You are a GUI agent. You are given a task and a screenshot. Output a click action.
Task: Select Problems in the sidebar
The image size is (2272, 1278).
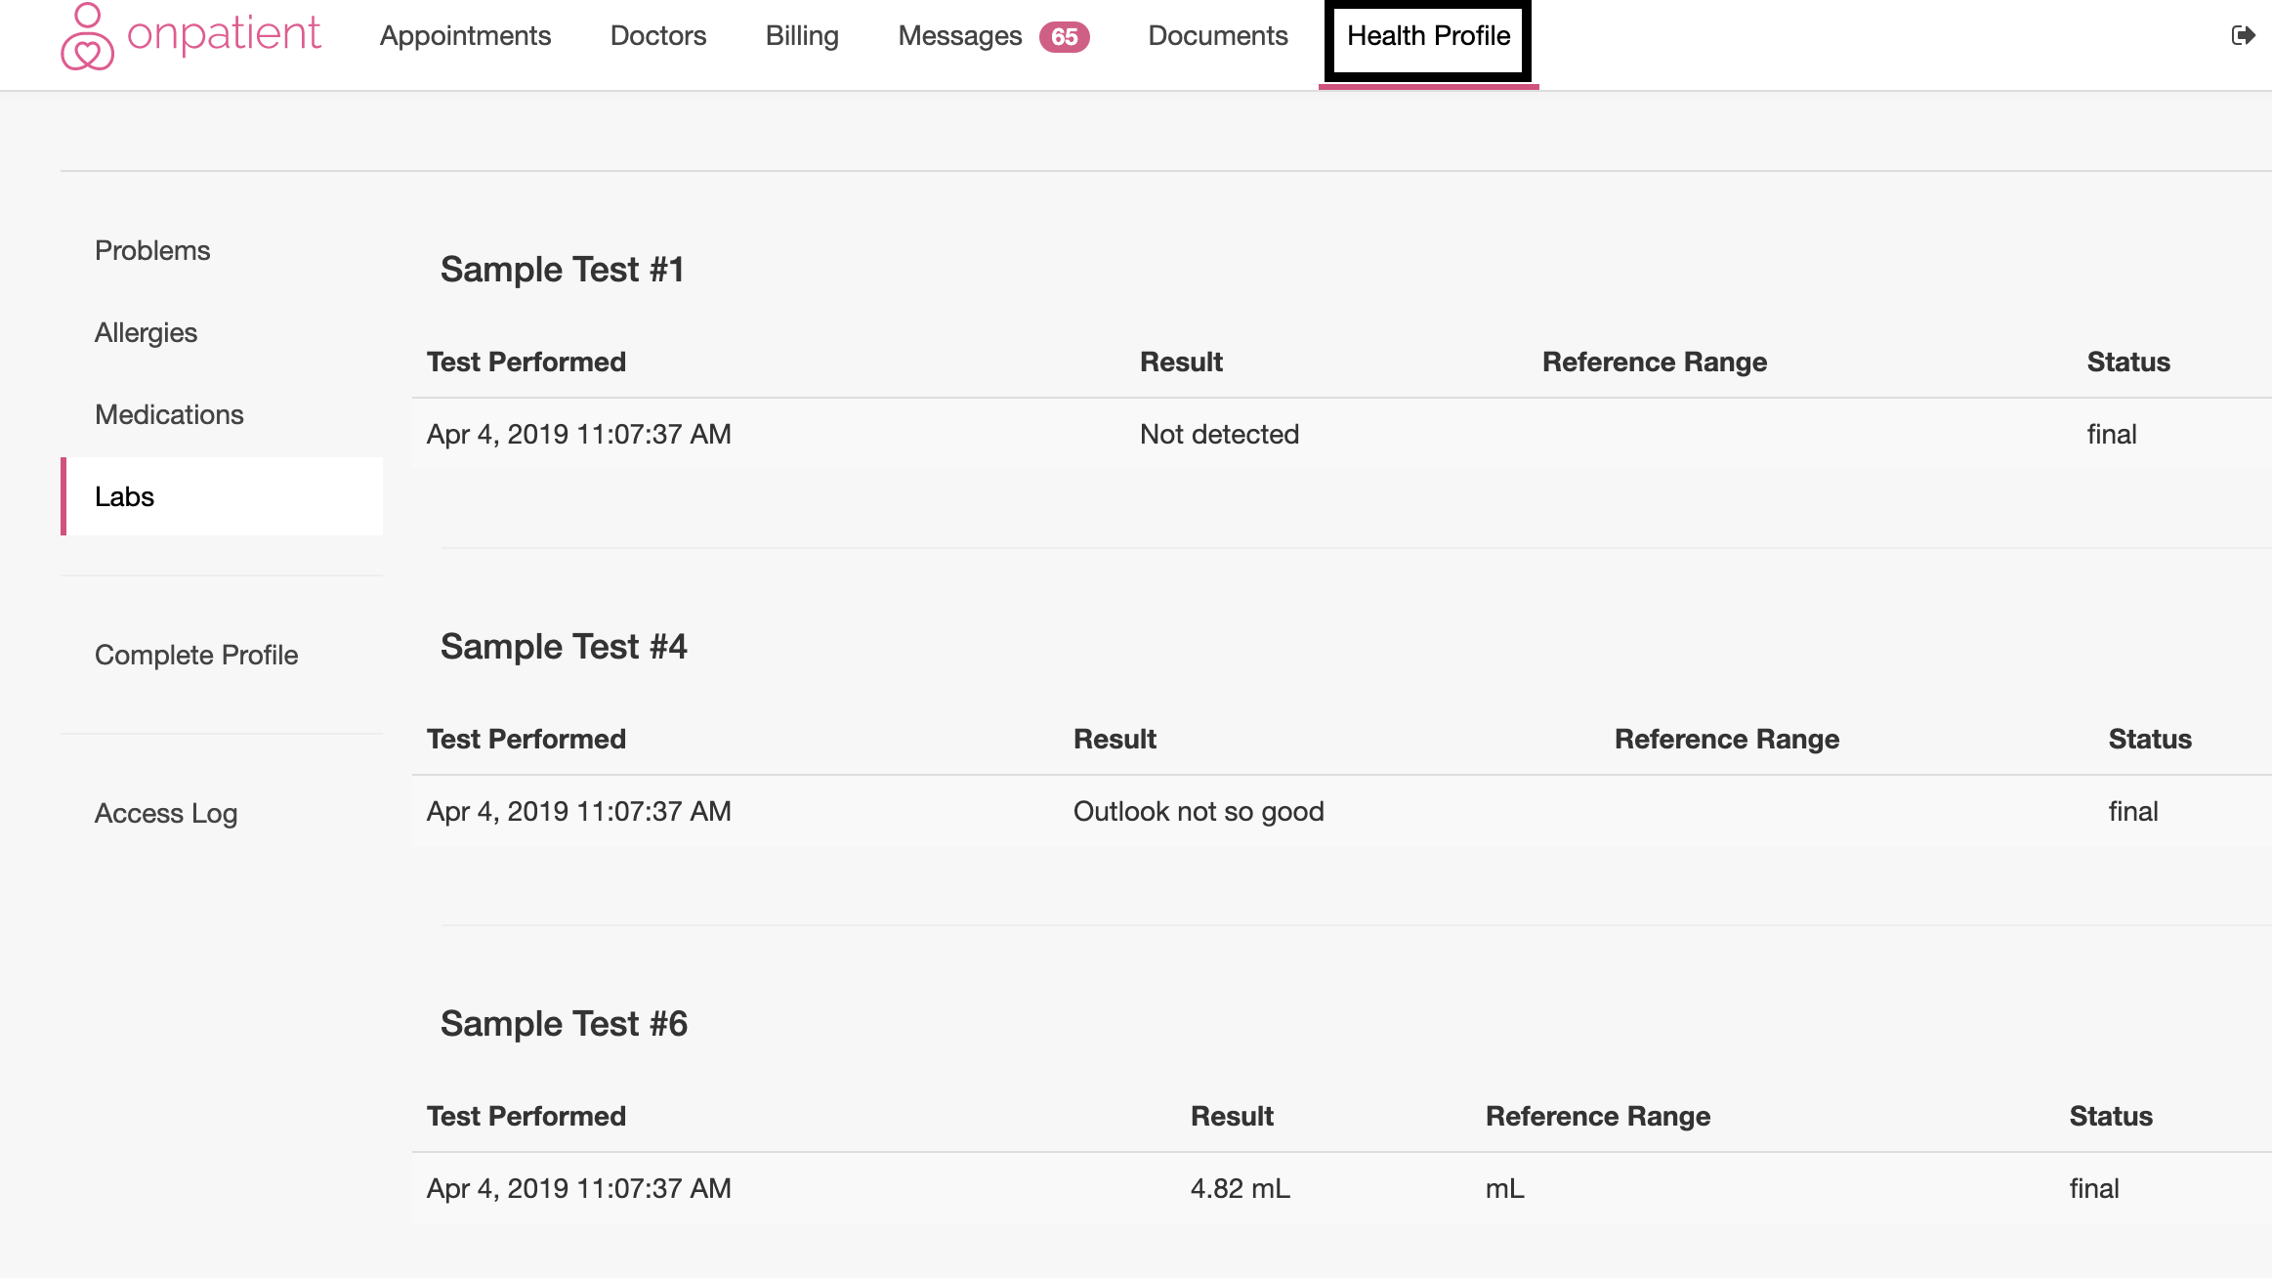pos(152,250)
